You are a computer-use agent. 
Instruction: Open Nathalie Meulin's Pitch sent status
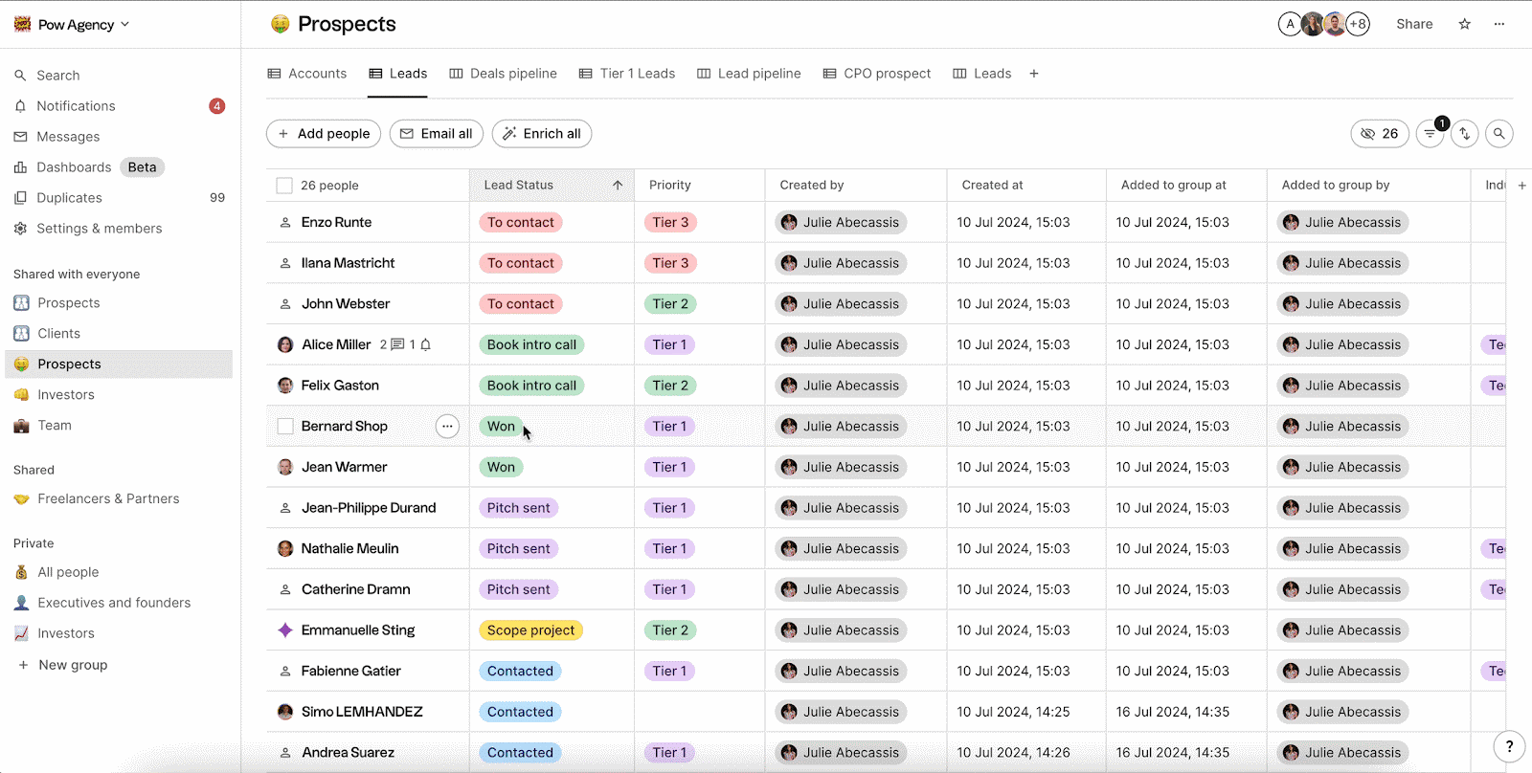(x=518, y=549)
